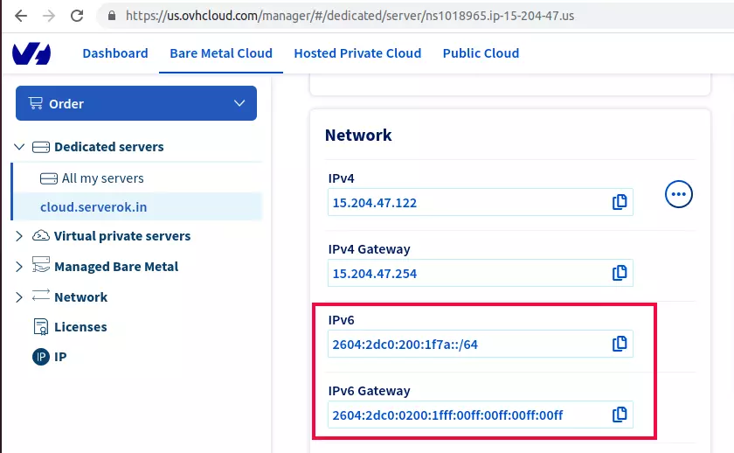Open the Order dropdown chevron
This screenshot has width=734, height=453.
239,103
